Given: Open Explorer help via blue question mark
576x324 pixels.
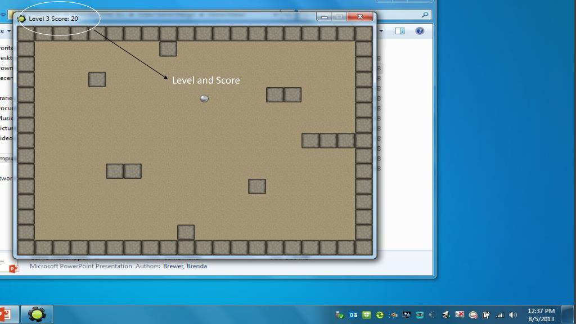Looking at the screenshot, I should tap(420, 31).
